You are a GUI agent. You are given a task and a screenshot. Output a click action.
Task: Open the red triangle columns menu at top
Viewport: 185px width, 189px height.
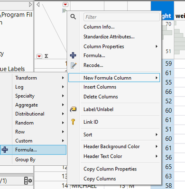[65, 5]
